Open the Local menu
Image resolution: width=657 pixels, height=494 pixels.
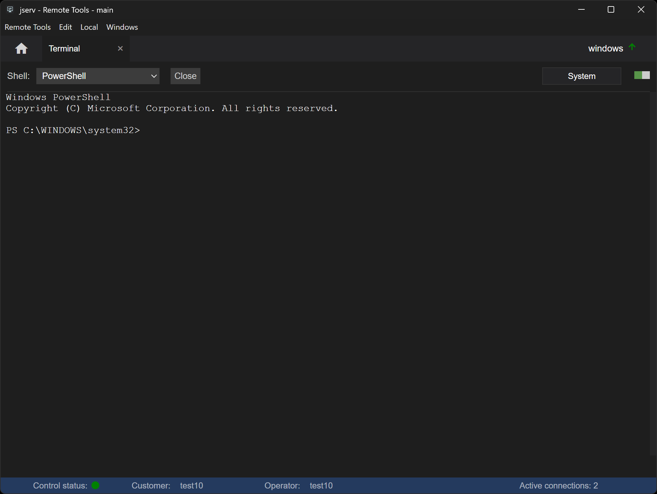coord(89,27)
